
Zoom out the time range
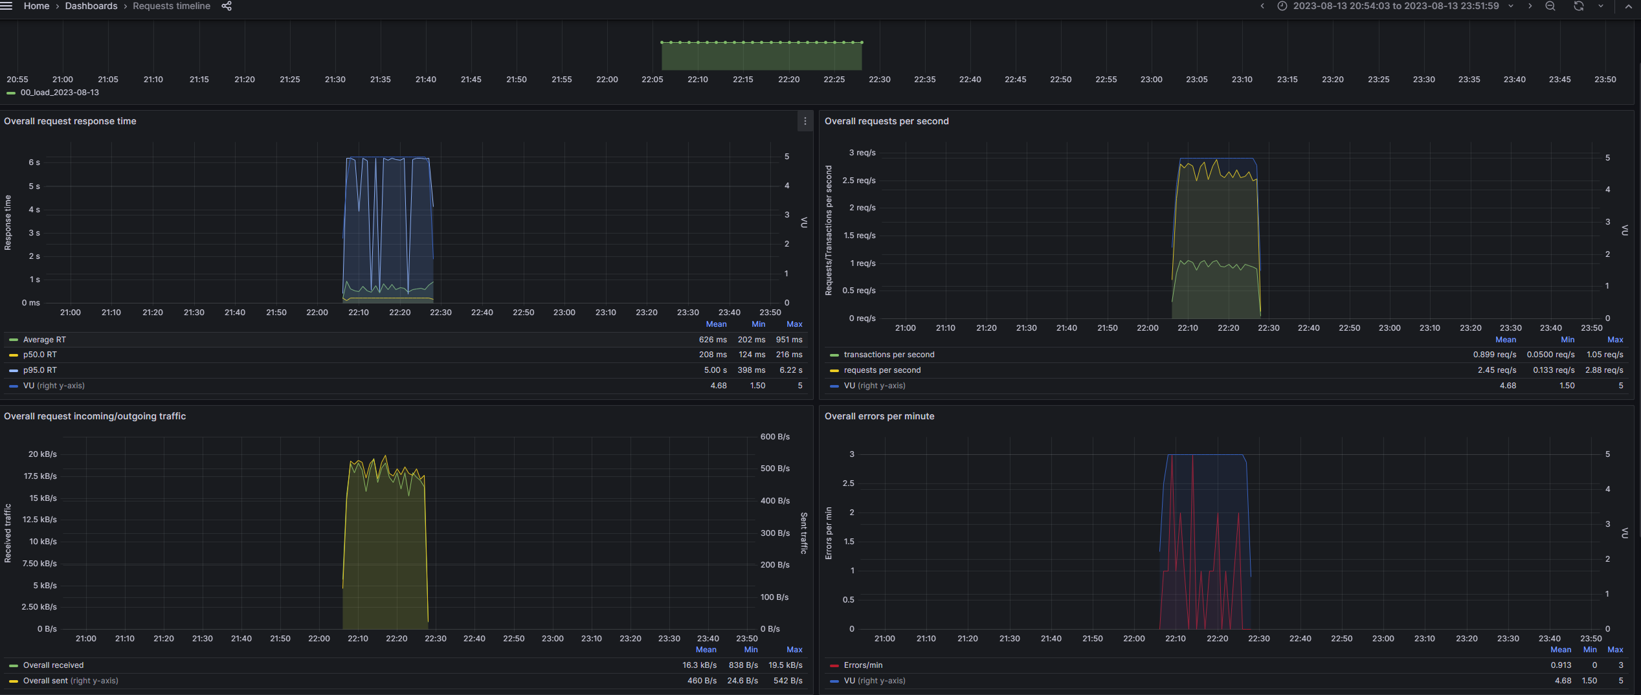click(1550, 6)
